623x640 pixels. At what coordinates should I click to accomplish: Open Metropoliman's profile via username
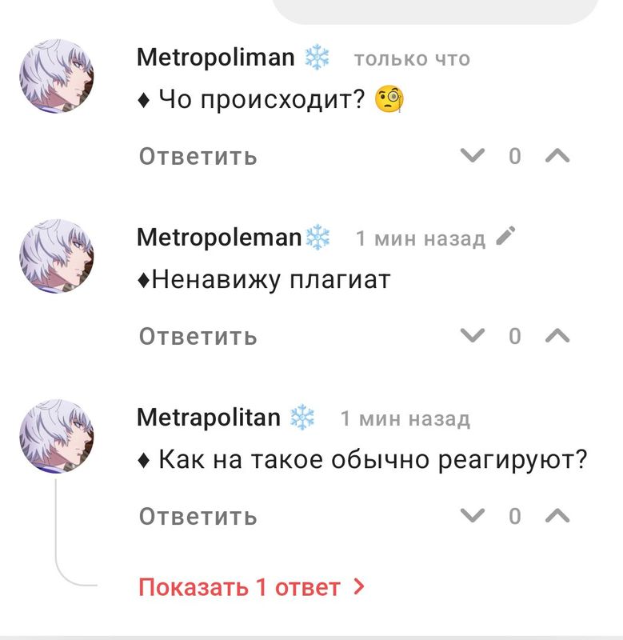(216, 58)
